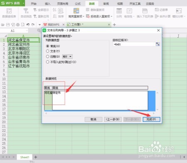Click the 合并计算 consolidate icon
The width and height of the screenshot is (187, 163).
point(157,16)
